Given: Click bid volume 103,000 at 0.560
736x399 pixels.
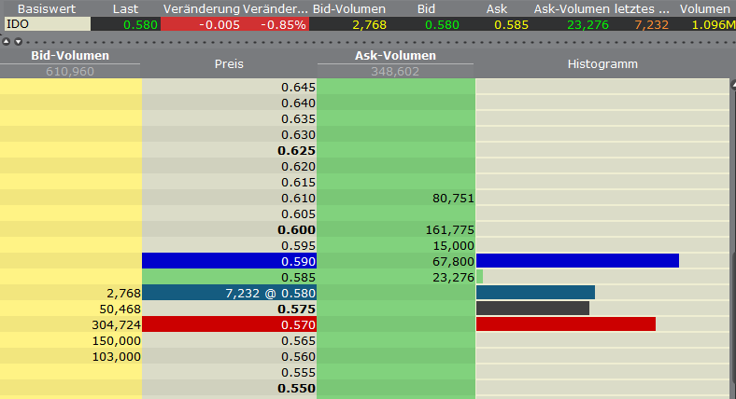Looking at the screenshot, I should (117, 357).
